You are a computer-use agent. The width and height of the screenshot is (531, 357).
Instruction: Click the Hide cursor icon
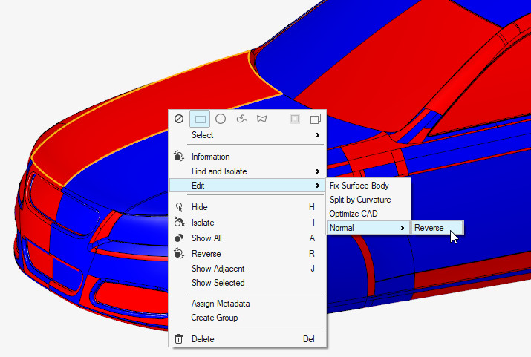click(179, 207)
